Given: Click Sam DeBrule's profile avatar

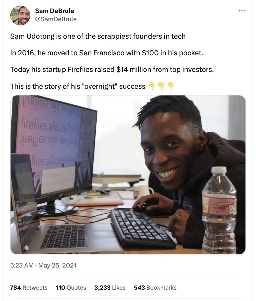Looking at the screenshot, I should point(20,16).
